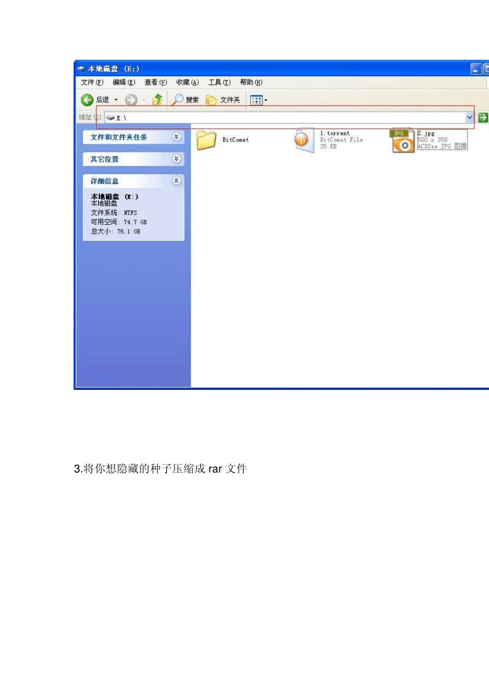Open the 查看(V) menu
489x693 pixels.
(156, 82)
